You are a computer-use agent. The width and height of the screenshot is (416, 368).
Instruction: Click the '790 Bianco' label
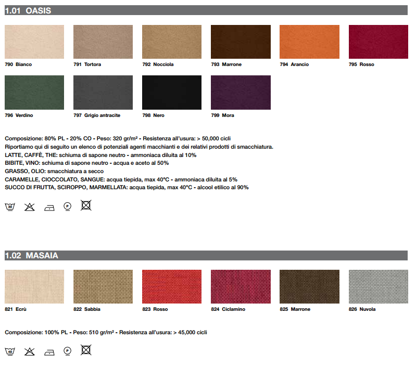click(18, 64)
